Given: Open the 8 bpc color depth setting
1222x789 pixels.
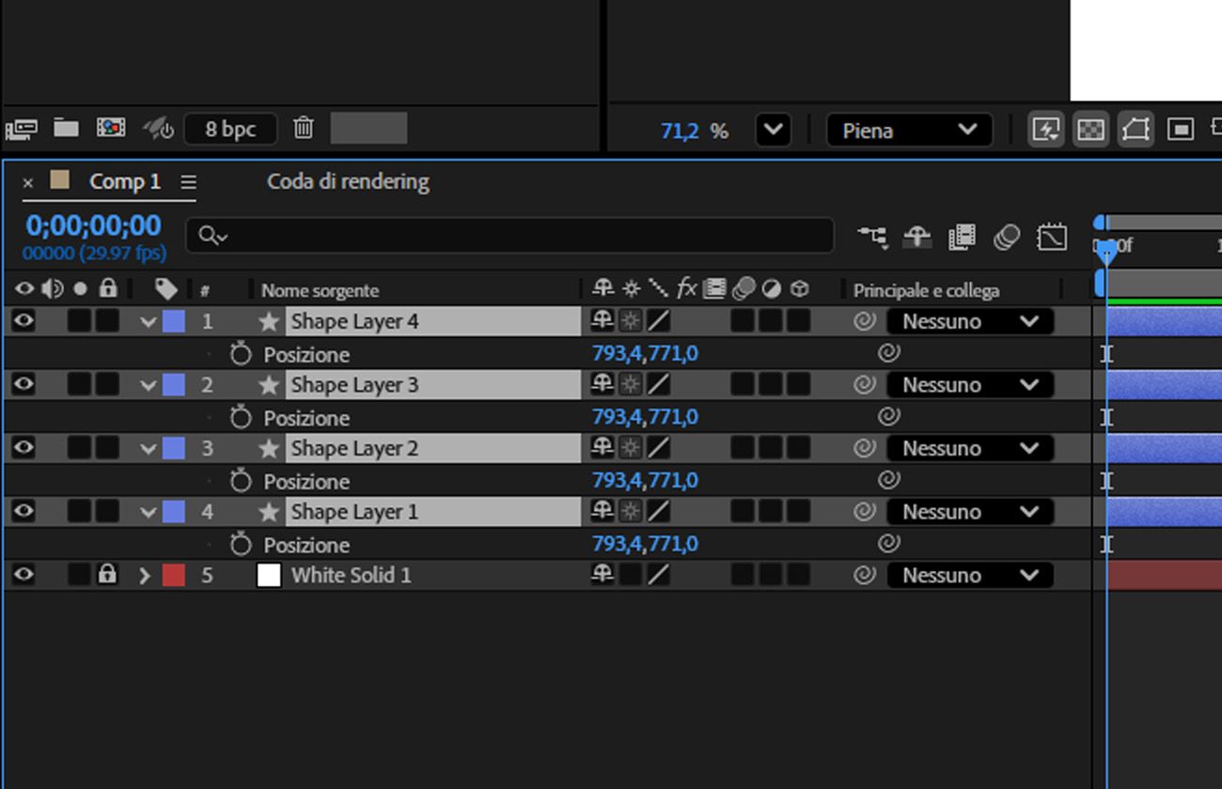Looking at the screenshot, I should point(230,129).
